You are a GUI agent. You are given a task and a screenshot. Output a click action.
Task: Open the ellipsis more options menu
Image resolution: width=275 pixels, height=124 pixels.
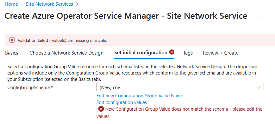tap(259, 16)
